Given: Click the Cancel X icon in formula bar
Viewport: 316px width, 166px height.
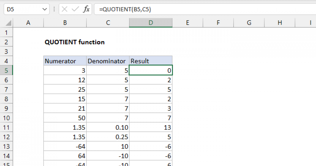Looking at the screenshot, I should coord(65,9).
